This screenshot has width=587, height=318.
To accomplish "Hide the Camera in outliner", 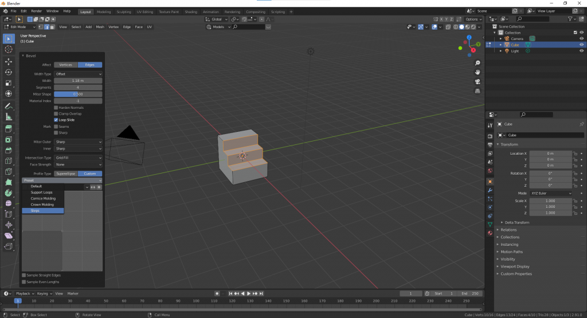I will click(581, 38).
